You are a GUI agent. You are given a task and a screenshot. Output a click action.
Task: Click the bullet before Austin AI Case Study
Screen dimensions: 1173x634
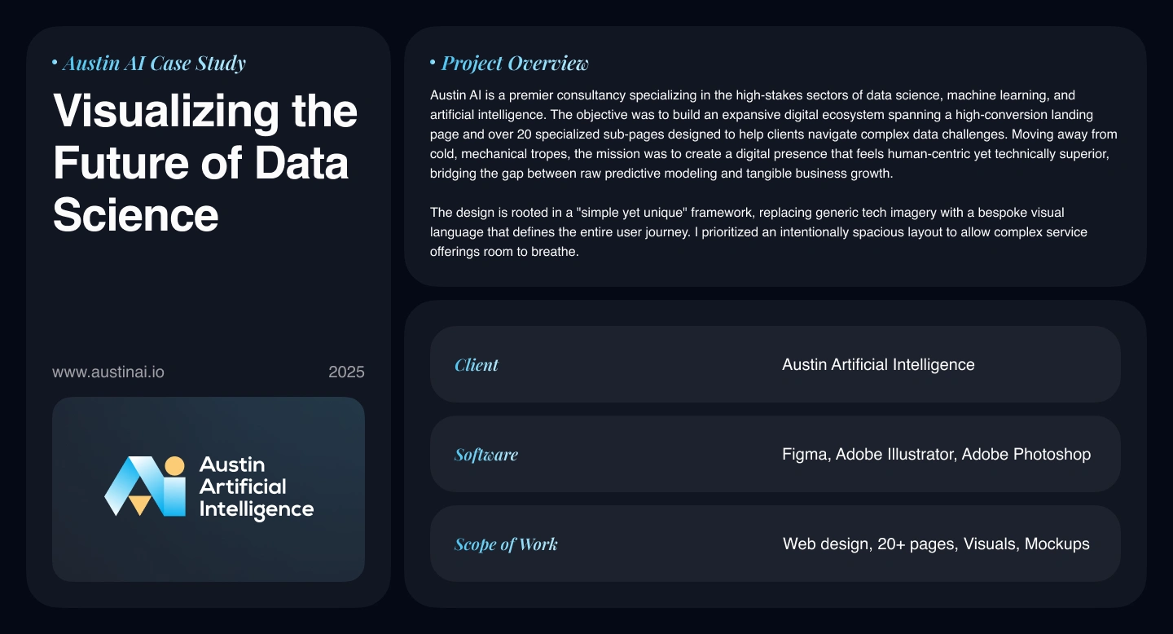coord(55,63)
